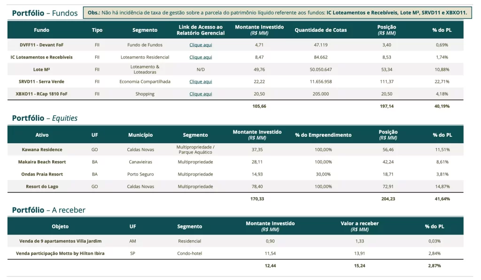Viewport: 481px width, 280px height.
Task: Click A receber total '15,24'
Action: (359, 266)
